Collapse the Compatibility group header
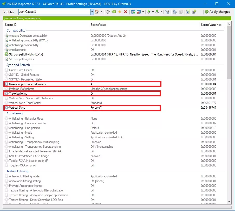235x211 pixels. pos(16,30)
